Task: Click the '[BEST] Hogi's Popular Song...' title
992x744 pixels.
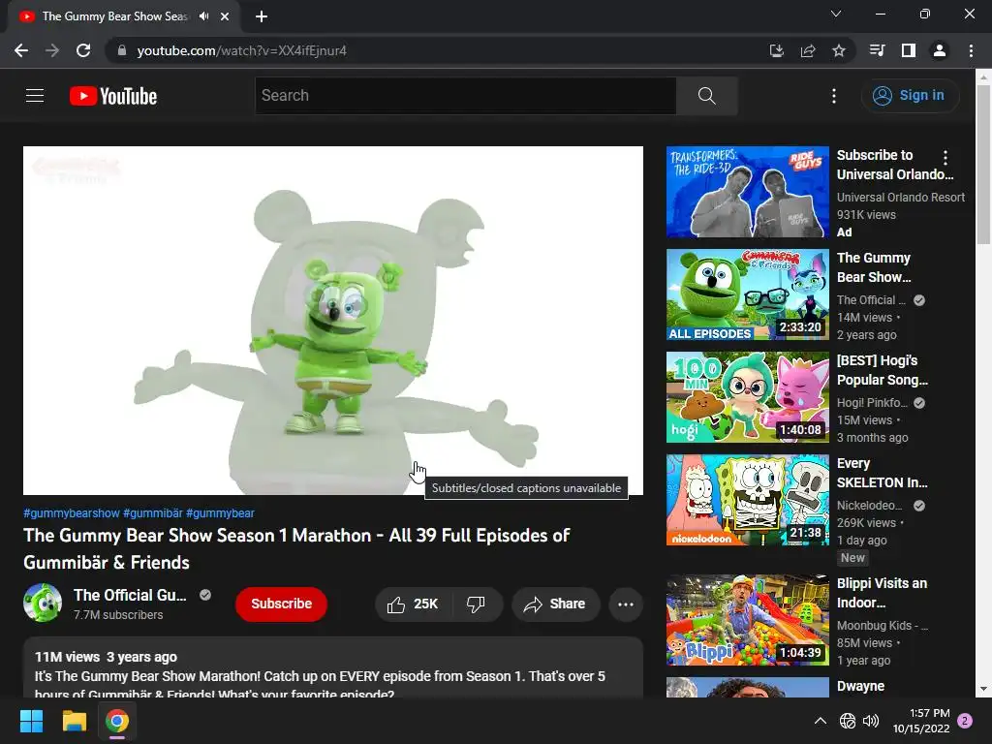Action: (882, 370)
